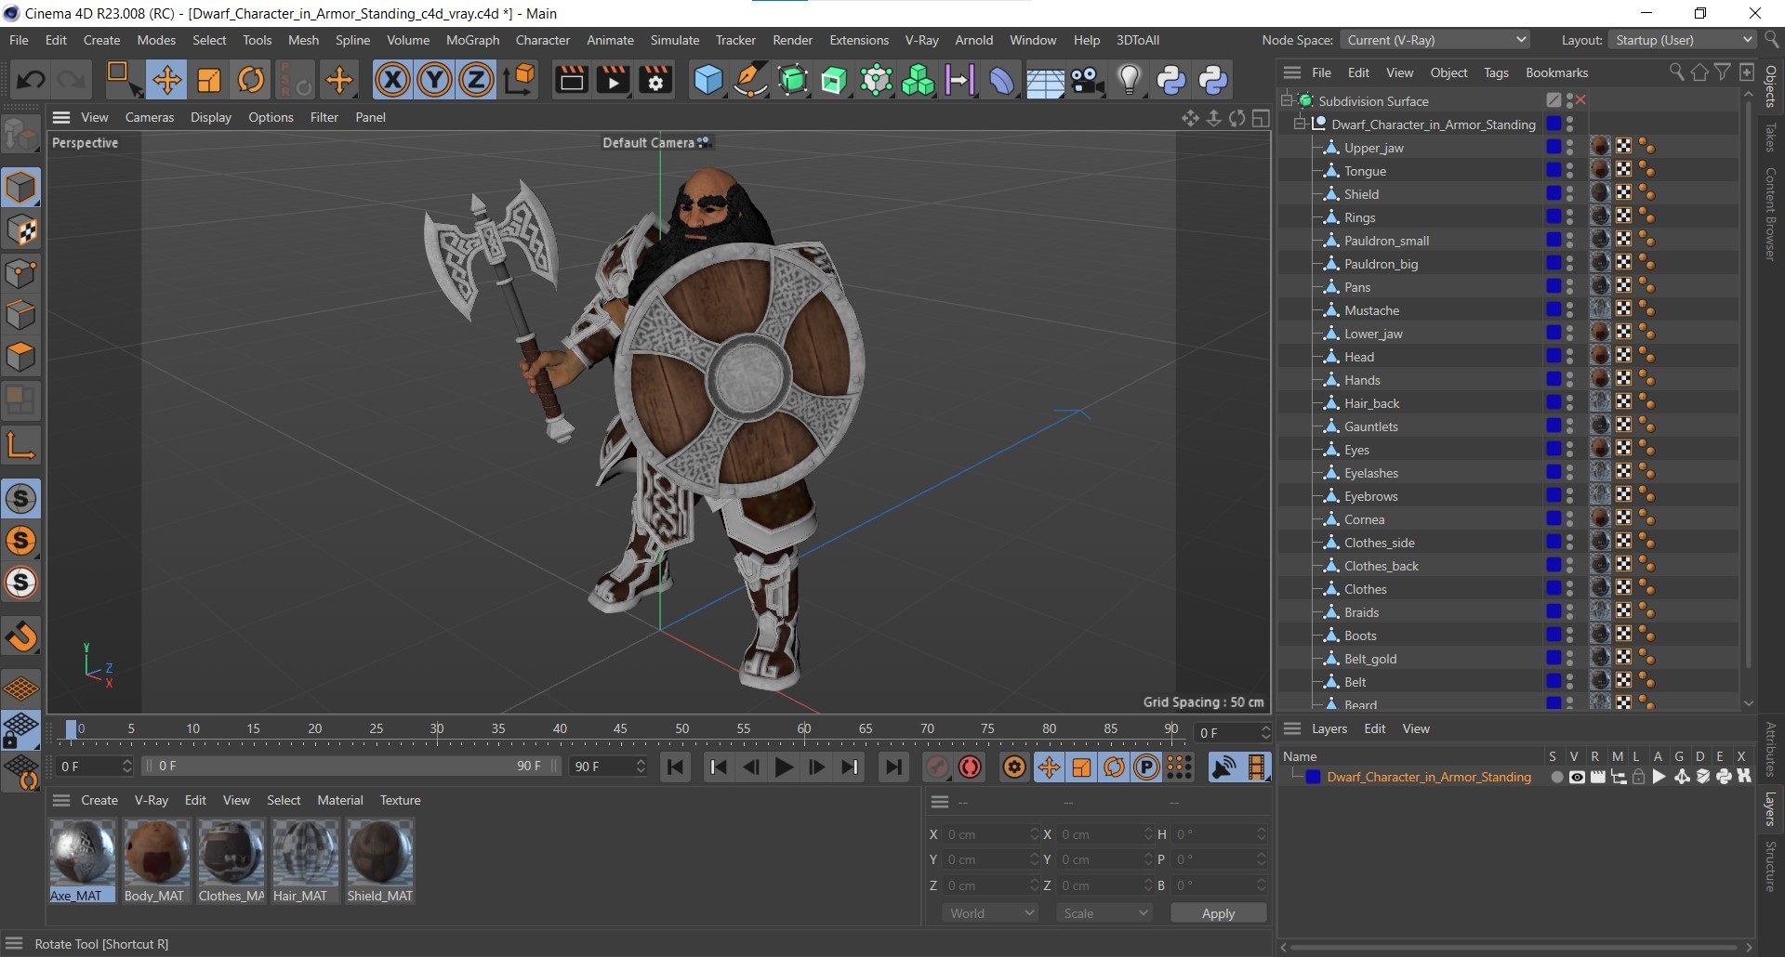Click blue layer swatch of Eyes row

pyautogui.click(x=1554, y=449)
